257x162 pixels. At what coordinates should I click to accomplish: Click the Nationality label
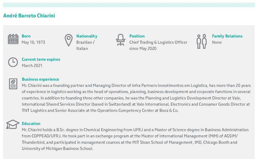[x=87, y=36]
